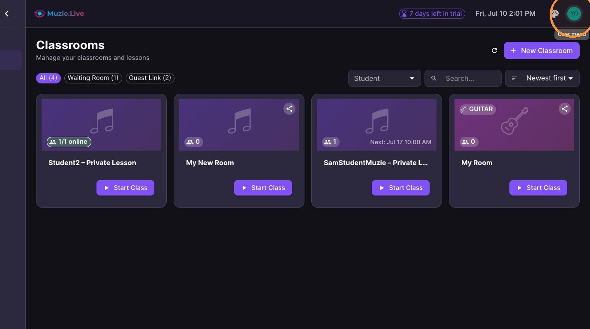Expand the Newest first sort menu
The height and width of the screenshot is (329, 590).
tap(542, 78)
